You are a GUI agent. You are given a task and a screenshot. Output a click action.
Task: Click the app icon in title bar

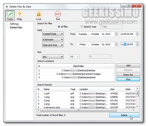(7, 7)
